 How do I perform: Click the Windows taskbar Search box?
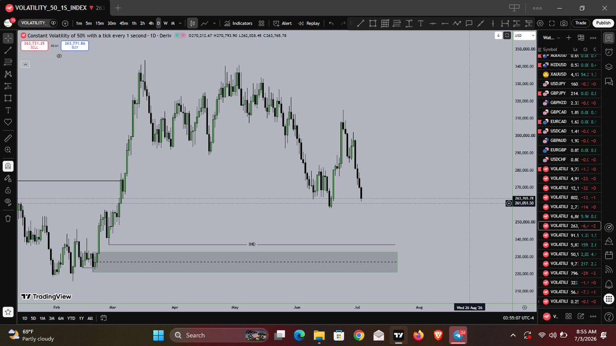(x=218, y=335)
